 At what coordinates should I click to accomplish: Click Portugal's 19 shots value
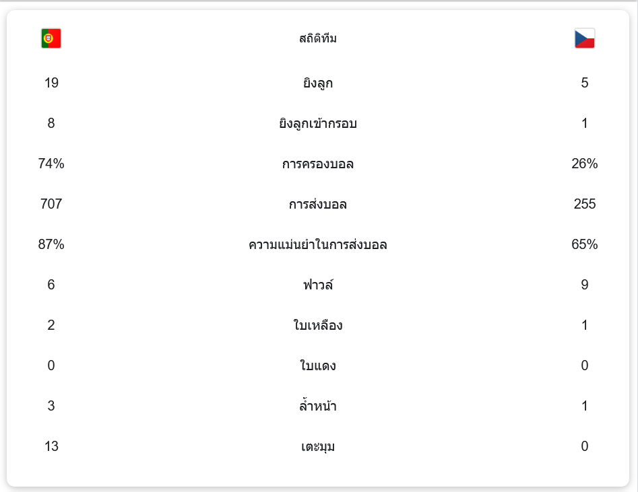(51, 83)
